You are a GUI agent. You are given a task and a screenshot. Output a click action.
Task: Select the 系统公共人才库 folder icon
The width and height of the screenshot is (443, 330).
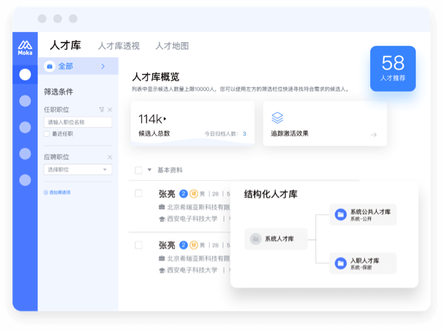[340, 214]
